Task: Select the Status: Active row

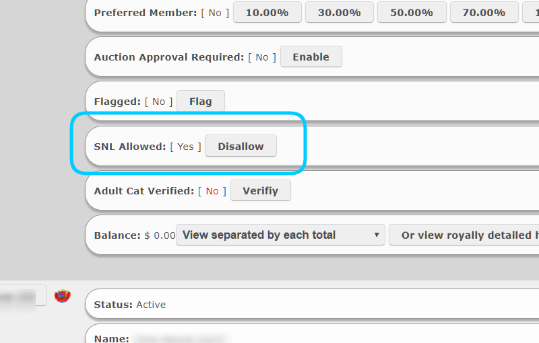Action: tap(312, 304)
